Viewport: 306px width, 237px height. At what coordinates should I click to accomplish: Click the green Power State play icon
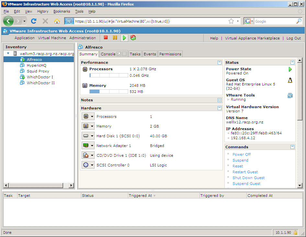click(290, 69)
